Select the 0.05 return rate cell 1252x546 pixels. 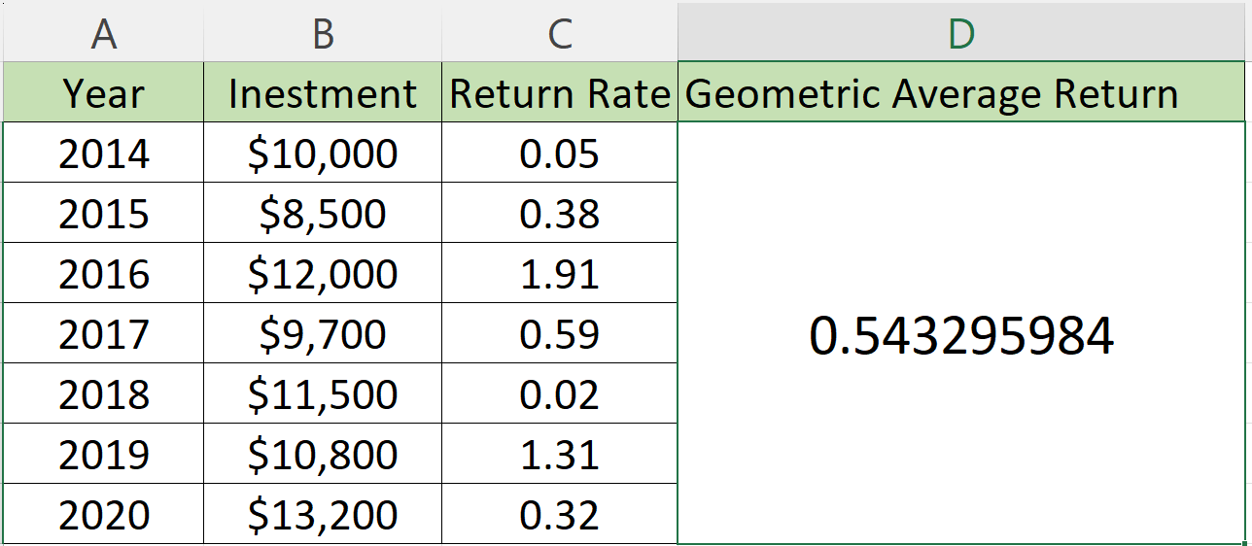tap(560, 153)
